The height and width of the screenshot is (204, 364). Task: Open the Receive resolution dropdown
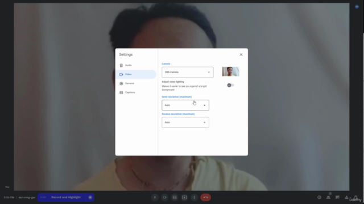coord(185,122)
